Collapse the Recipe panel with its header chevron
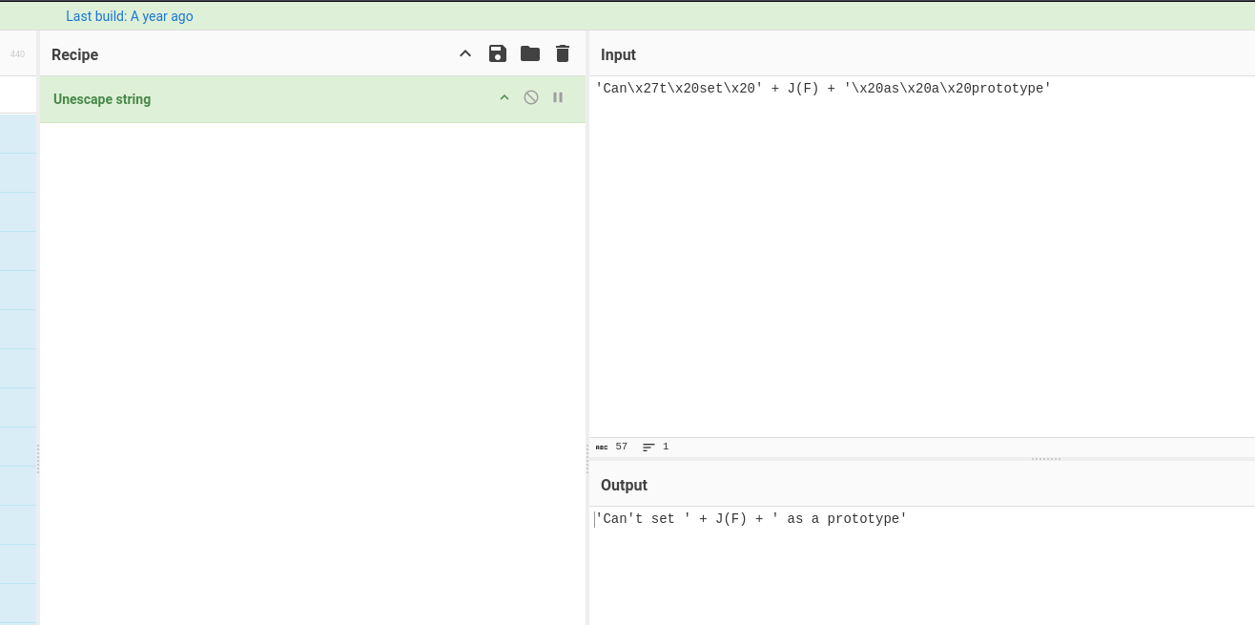Image resolution: width=1255 pixels, height=625 pixels. (x=465, y=53)
